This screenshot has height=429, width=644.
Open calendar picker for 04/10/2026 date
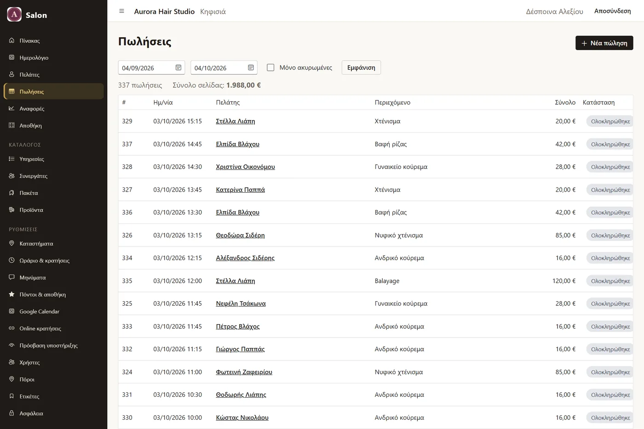(x=251, y=68)
